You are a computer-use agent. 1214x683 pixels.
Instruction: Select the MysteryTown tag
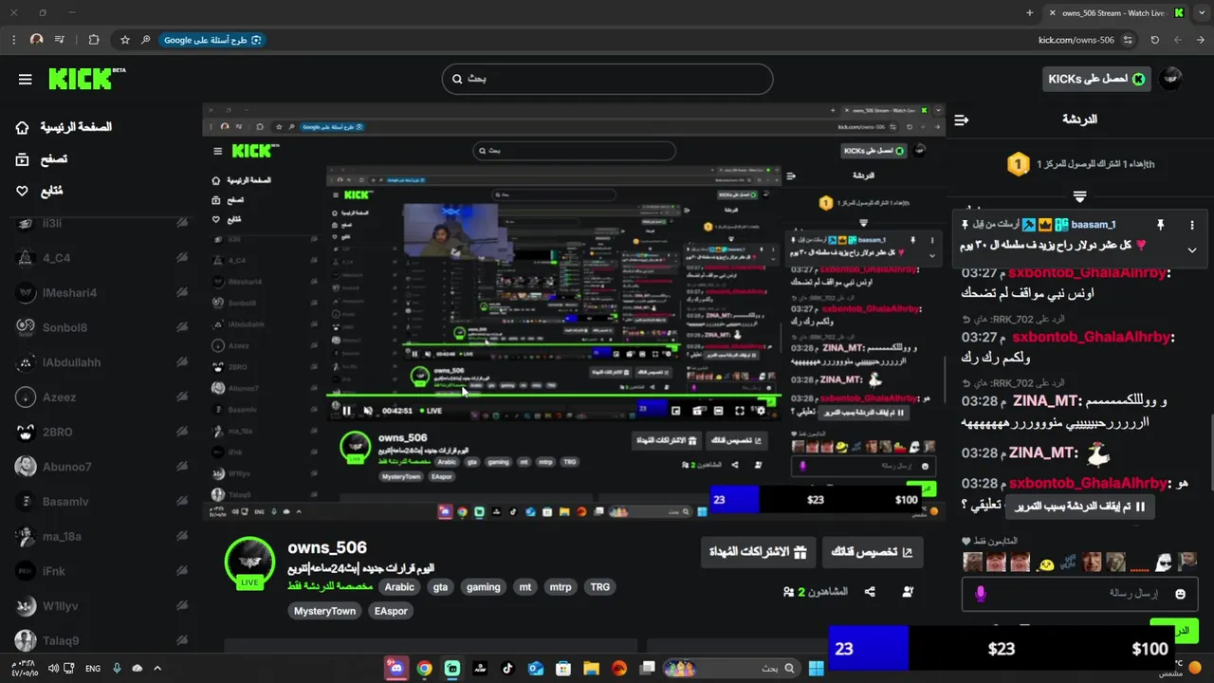click(324, 611)
